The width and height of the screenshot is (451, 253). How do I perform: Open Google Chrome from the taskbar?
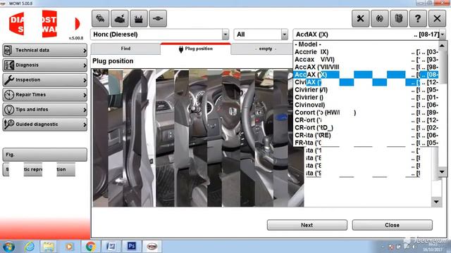[x=91, y=247]
